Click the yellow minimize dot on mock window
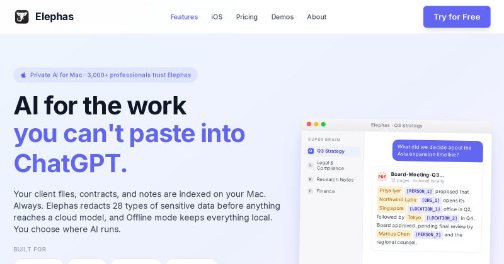This screenshot has height=264, width=504. (316, 124)
